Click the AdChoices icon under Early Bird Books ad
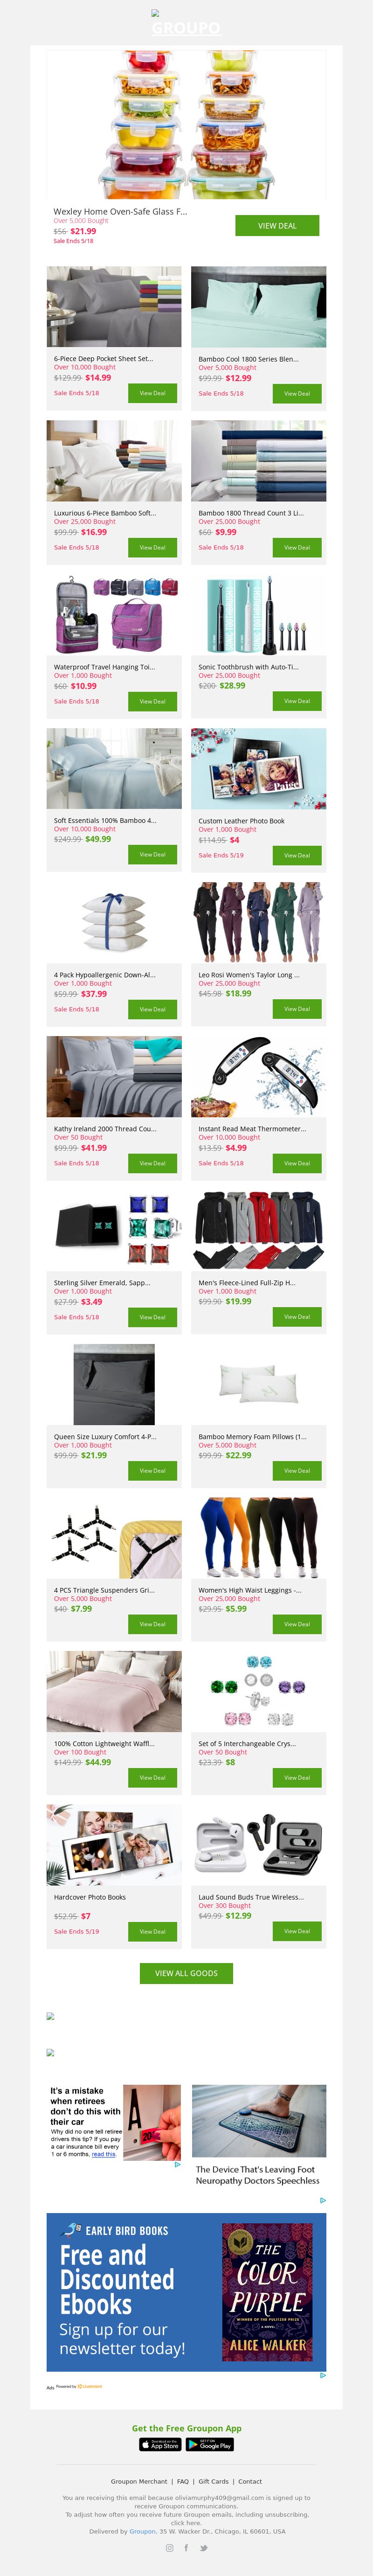Image resolution: width=373 pixels, height=2576 pixels. [x=322, y=2376]
